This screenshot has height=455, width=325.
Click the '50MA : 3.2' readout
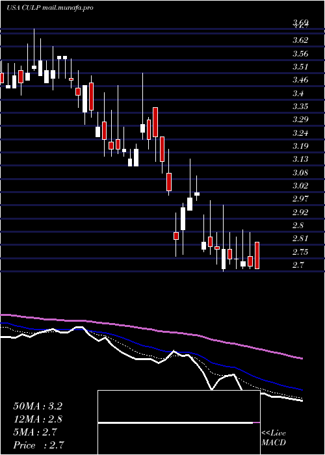[x=38, y=406]
